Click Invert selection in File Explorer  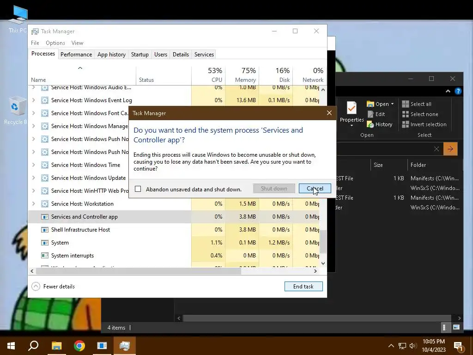(x=424, y=124)
